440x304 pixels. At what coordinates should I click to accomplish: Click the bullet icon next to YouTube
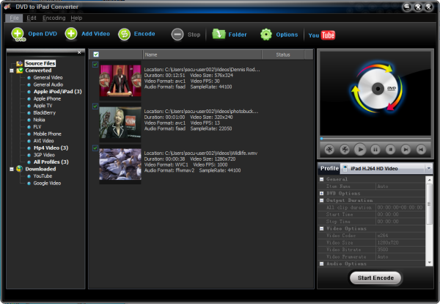[x=29, y=176]
